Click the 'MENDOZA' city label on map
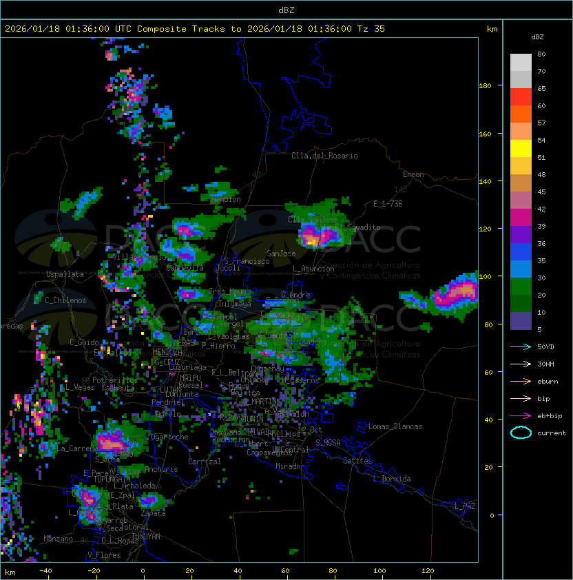Viewport: 573px width, 580px height. coord(167,352)
